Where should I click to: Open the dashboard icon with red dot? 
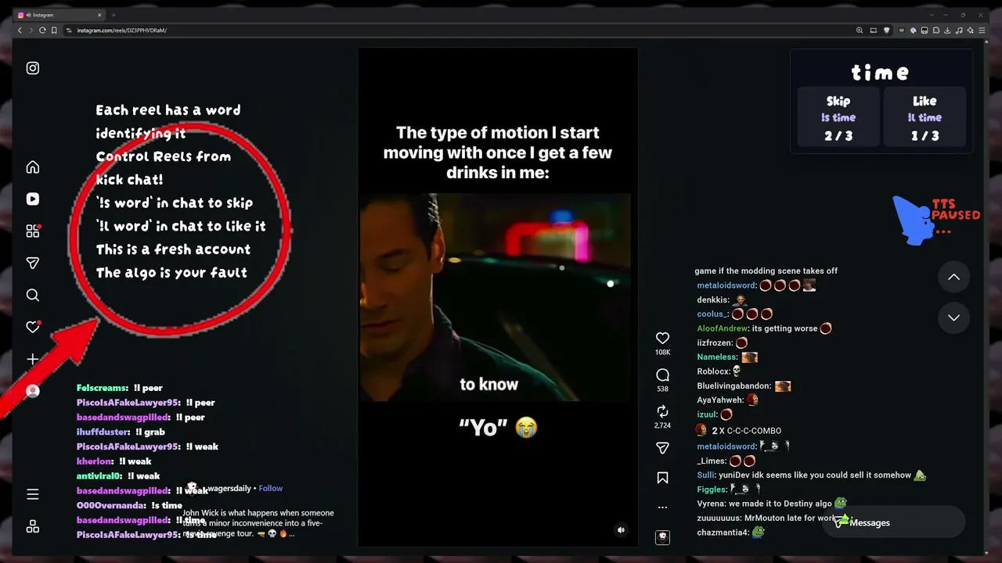click(x=33, y=231)
